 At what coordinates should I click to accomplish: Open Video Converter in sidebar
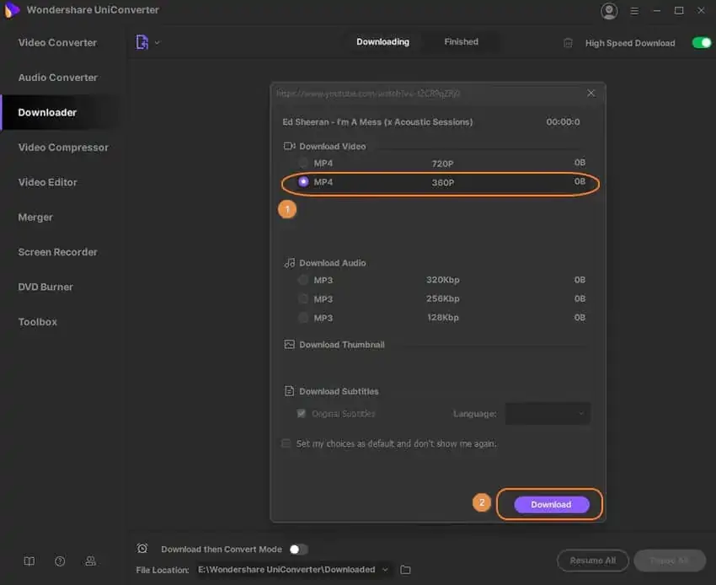57,42
